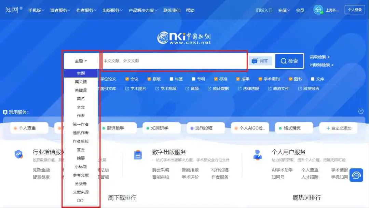The width and height of the screenshot is (369, 208).
Task: Click the 问答 chat icon button
Action: 260,61
